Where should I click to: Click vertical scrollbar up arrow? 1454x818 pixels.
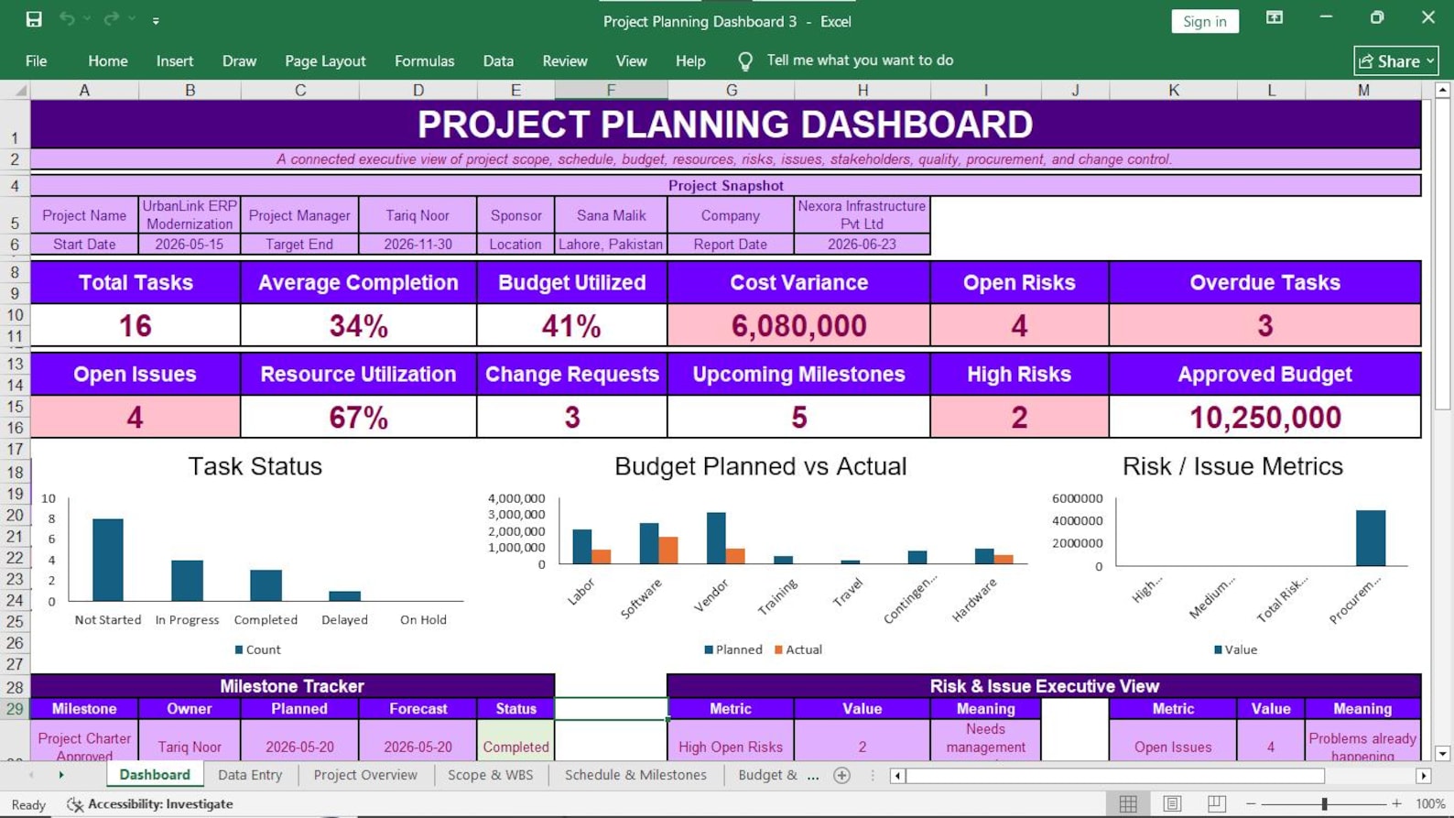pyautogui.click(x=1442, y=90)
